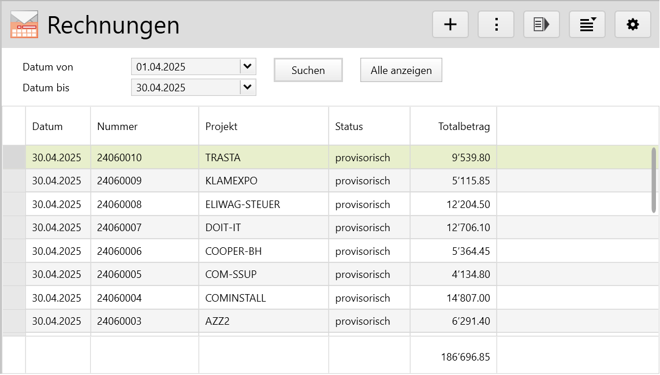Viewport: 660px width, 375px height.
Task: Open the three-dot more options menu
Action: point(495,24)
